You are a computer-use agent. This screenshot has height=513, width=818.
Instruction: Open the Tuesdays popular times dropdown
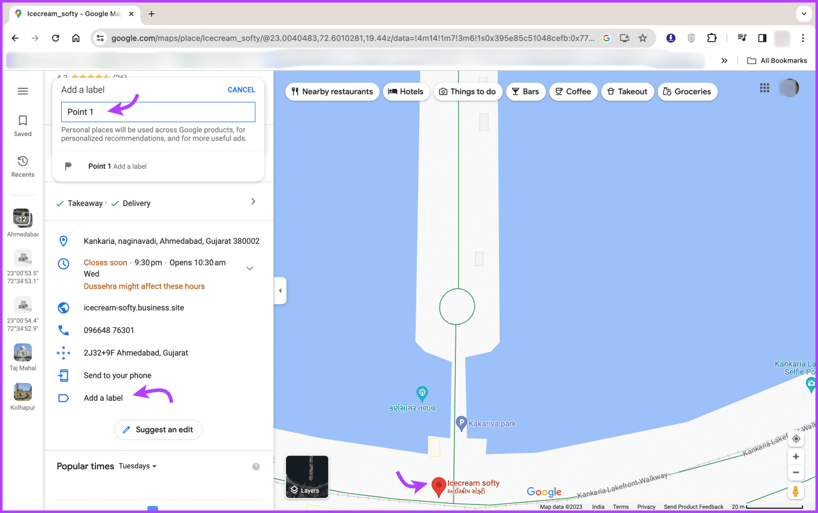(137, 466)
